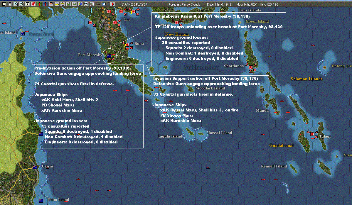
Task: Click the anchor icon beside Buna
Action: point(124,42)
